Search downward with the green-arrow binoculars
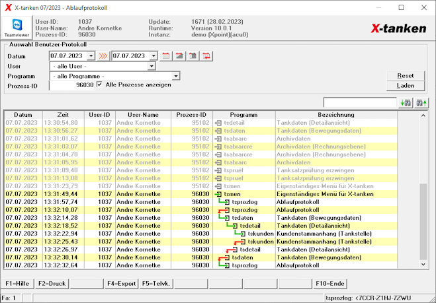Viewport: 436px width, 303px height. (406, 103)
